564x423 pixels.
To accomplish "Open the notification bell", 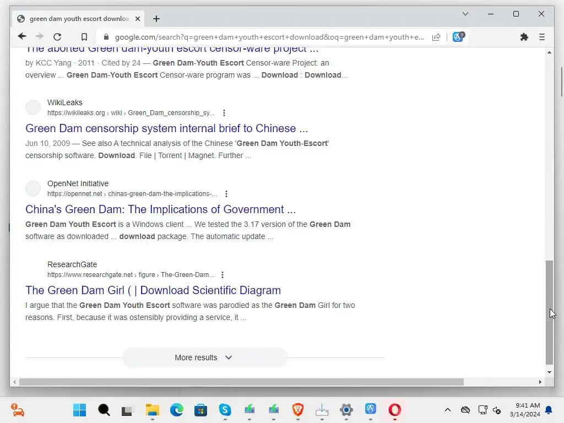I will click(549, 410).
